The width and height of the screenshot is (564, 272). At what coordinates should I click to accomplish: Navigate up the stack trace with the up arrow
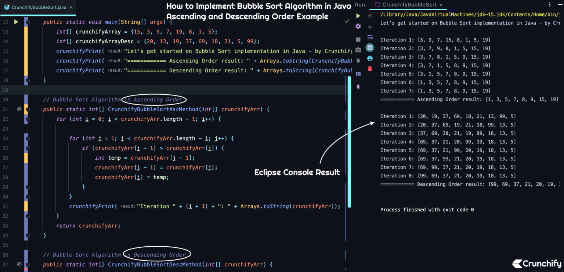(x=370, y=16)
